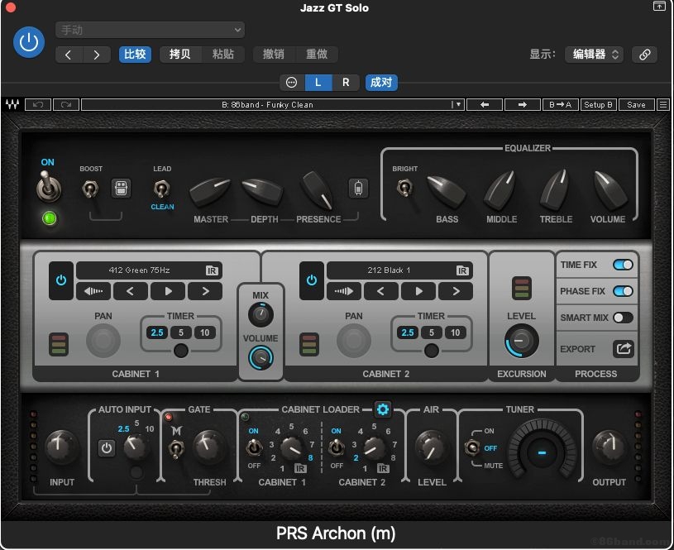This screenshot has width=674, height=550.
Task: Open the 编辑器 display dropdown
Action: [594, 55]
